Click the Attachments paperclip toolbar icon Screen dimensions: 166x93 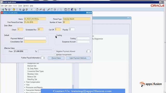point(58,10)
